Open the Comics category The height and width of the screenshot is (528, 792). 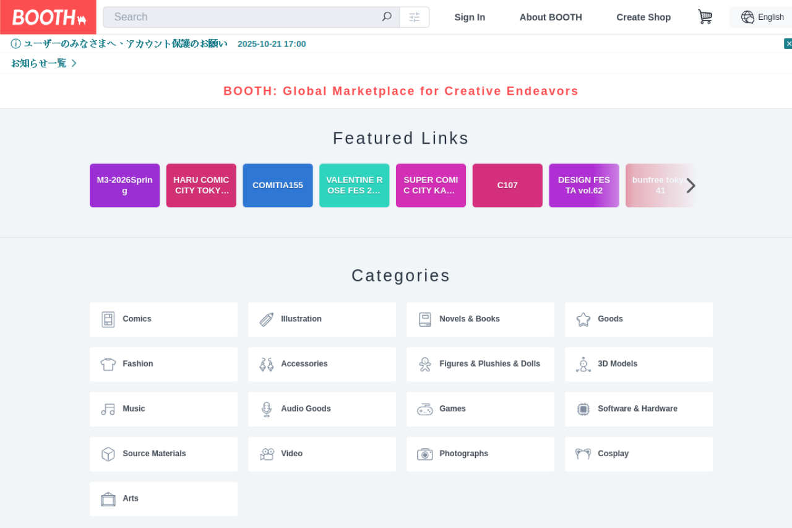tap(163, 319)
